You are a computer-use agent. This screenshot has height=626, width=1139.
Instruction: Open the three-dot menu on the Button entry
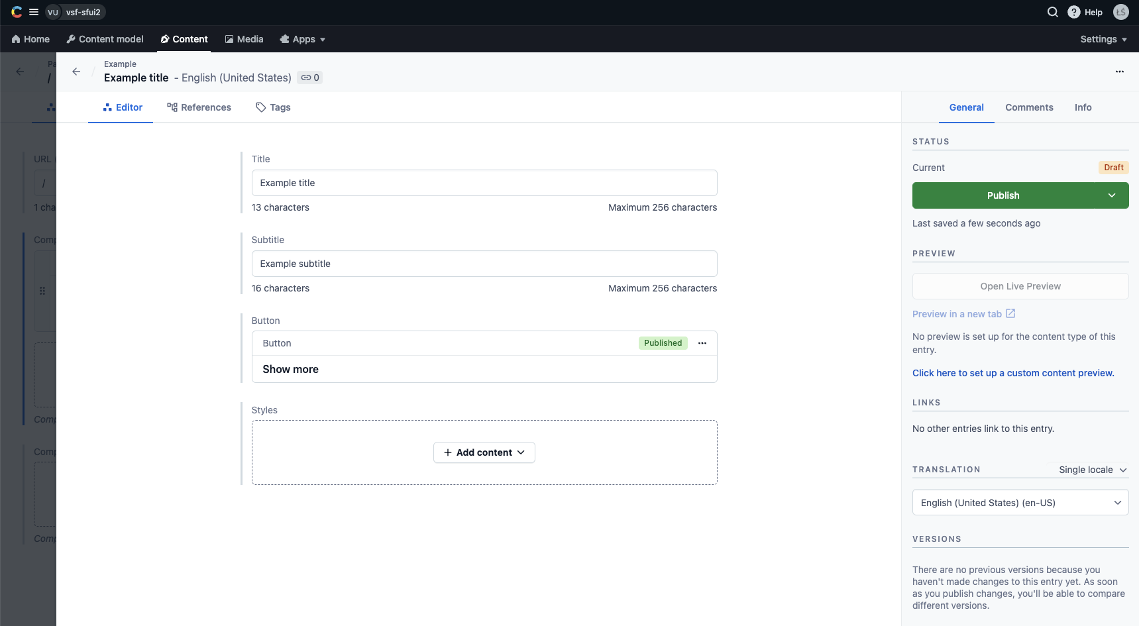coord(702,343)
